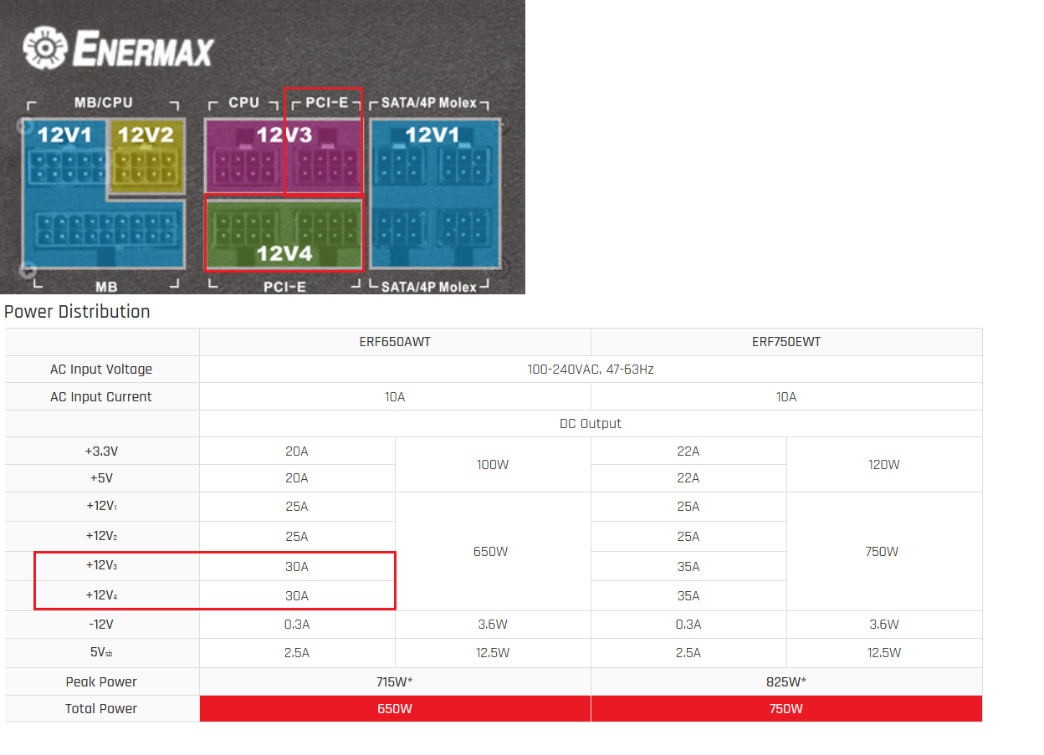Click the +12V4 row label
Viewport: 1044px width, 755px height.
(x=101, y=596)
